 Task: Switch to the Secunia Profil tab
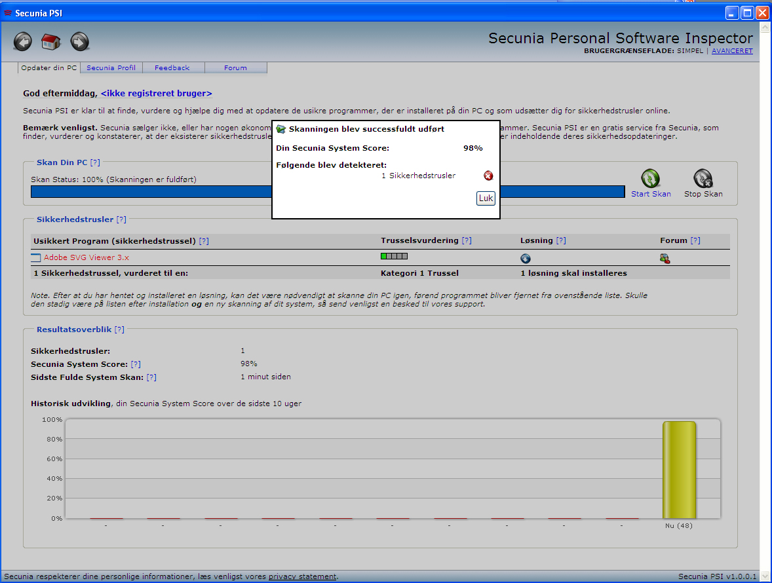[x=111, y=68]
